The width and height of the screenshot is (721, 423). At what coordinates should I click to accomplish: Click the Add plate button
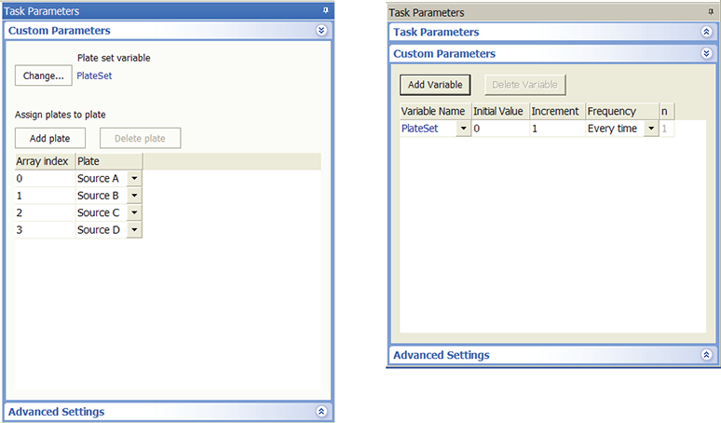[x=50, y=139]
